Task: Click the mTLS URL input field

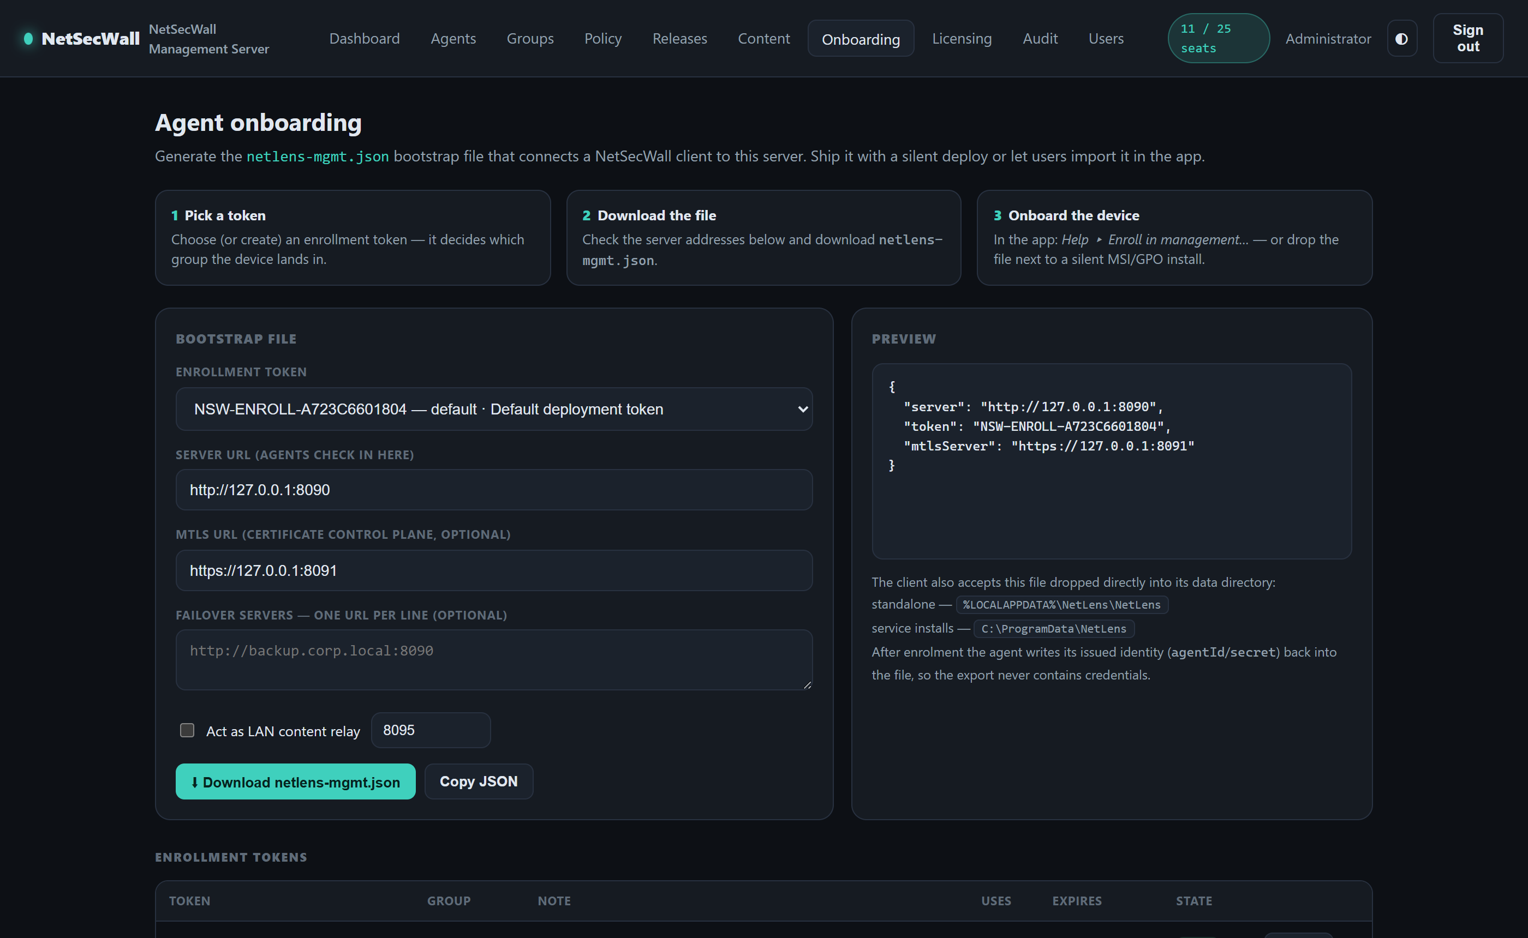Action: pos(494,570)
